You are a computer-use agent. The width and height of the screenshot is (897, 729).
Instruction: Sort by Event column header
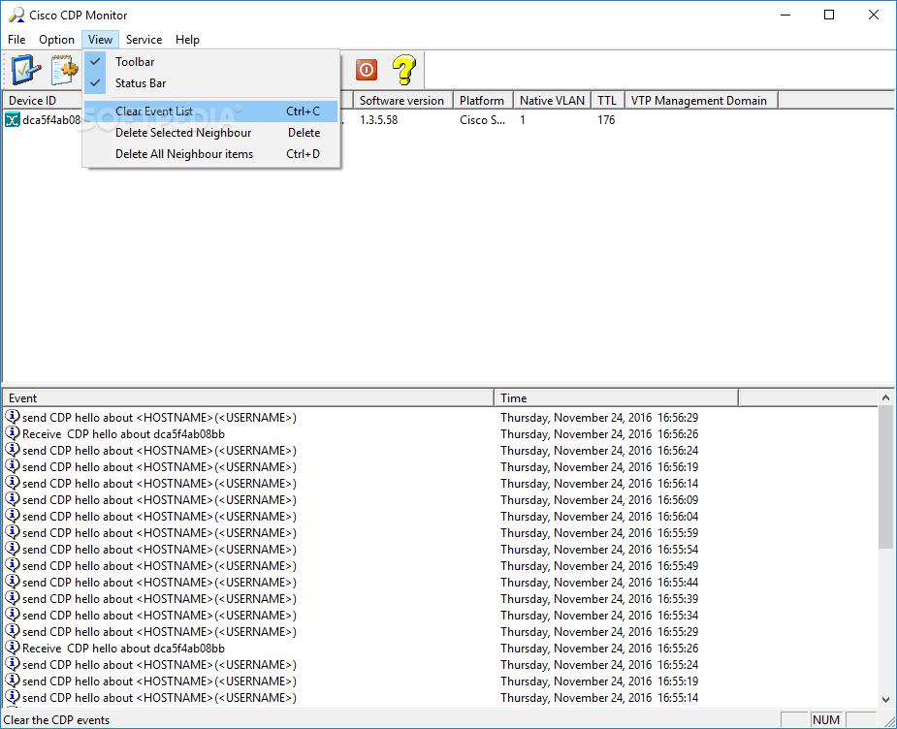click(x=248, y=398)
